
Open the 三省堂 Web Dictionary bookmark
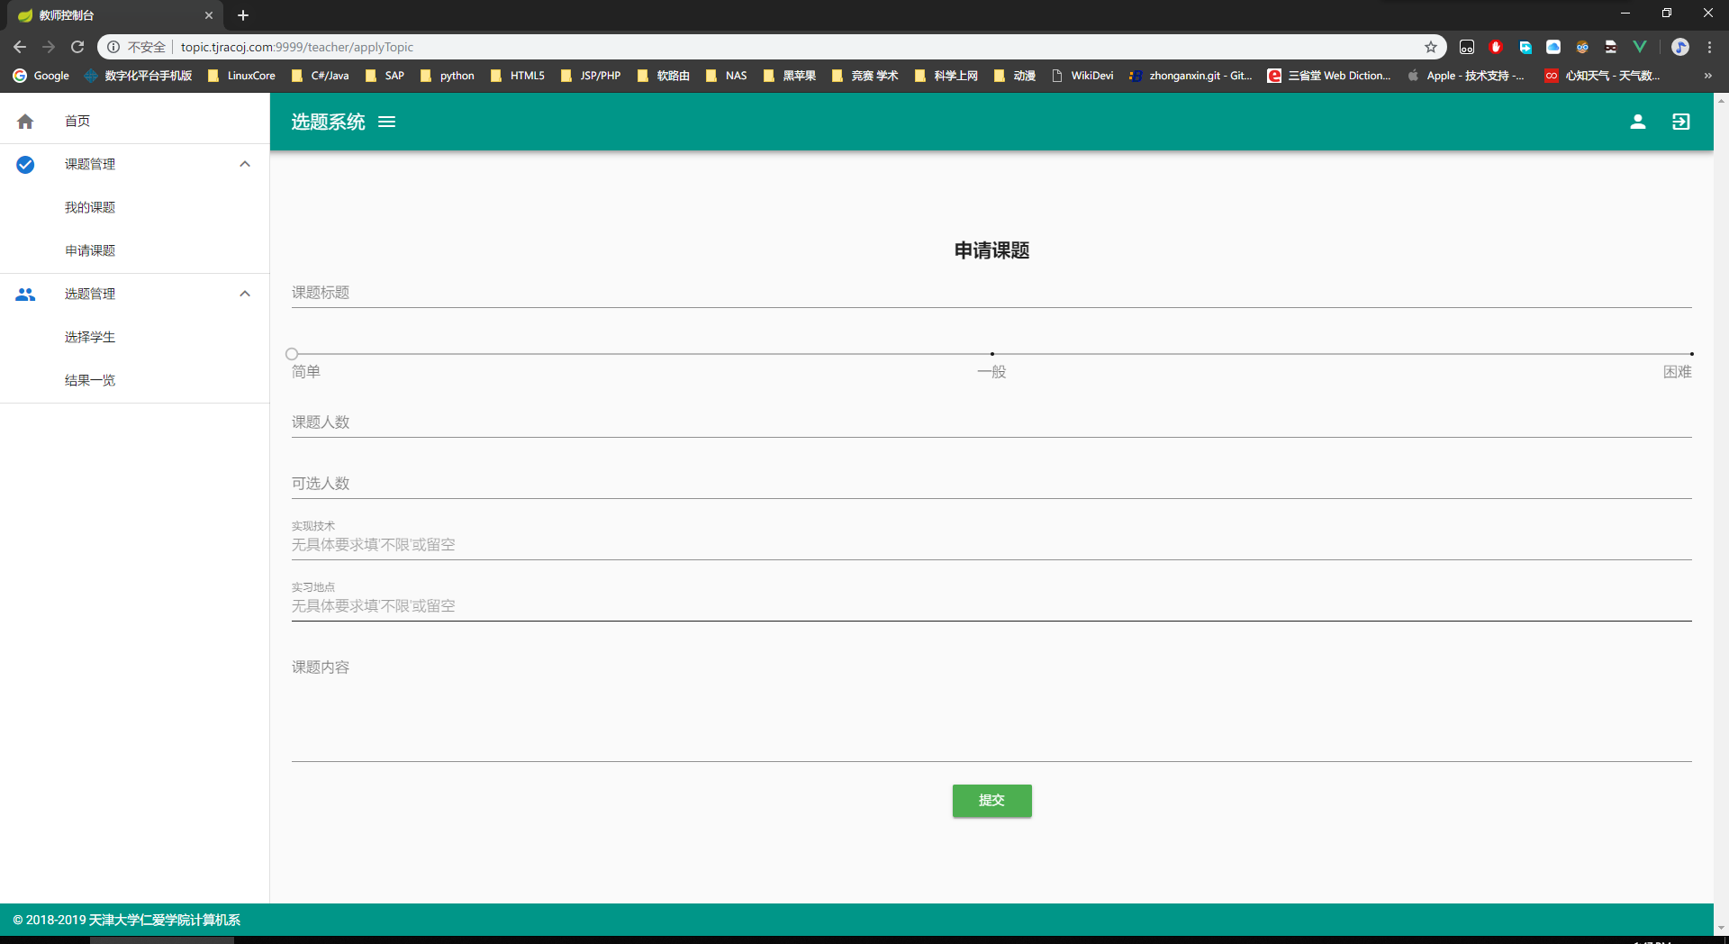click(x=1329, y=76)
